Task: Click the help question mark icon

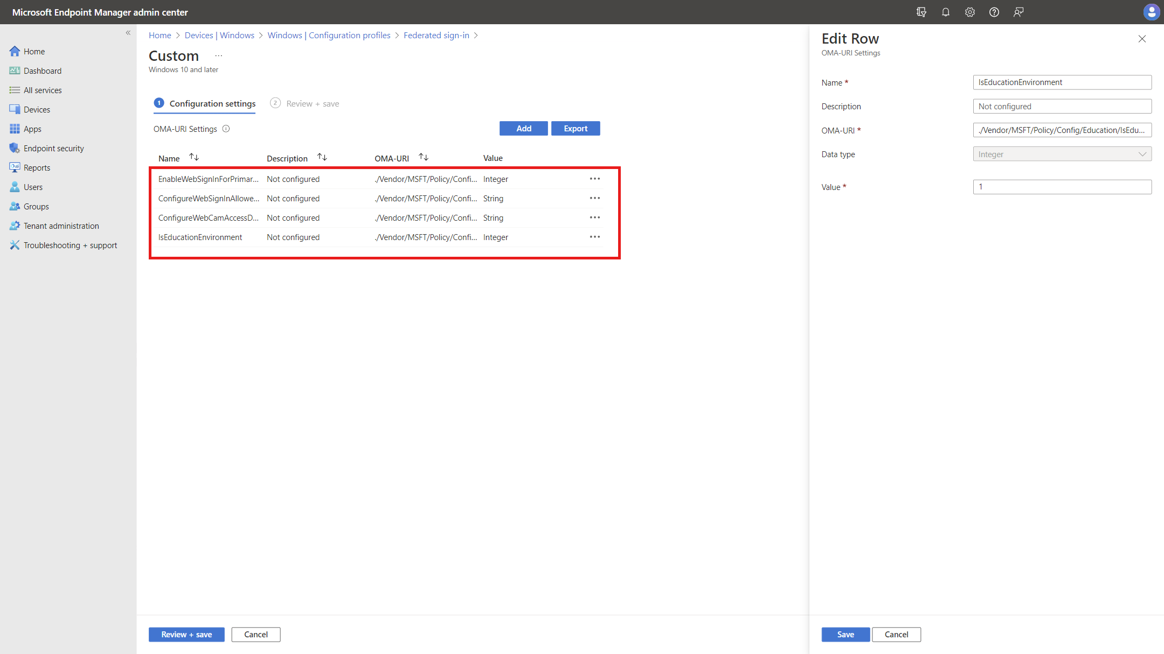Action: [x=994, y=12]
